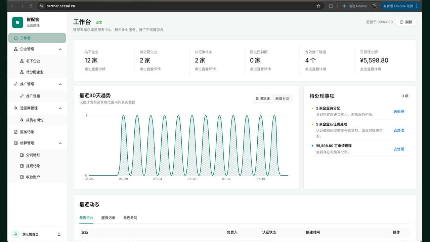Click 点击查看详情 under 可提现分润
Screen dimensions: 430x242
click(x=371, y=69)
